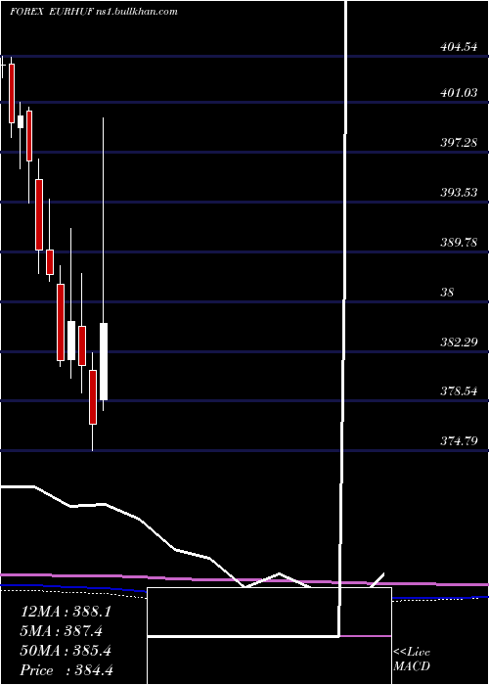Click the 12MA : 388.1 readout
Image resolution: width=489 pixels, height=685 pixels.
pyautogui.click(x=66, y=612)
